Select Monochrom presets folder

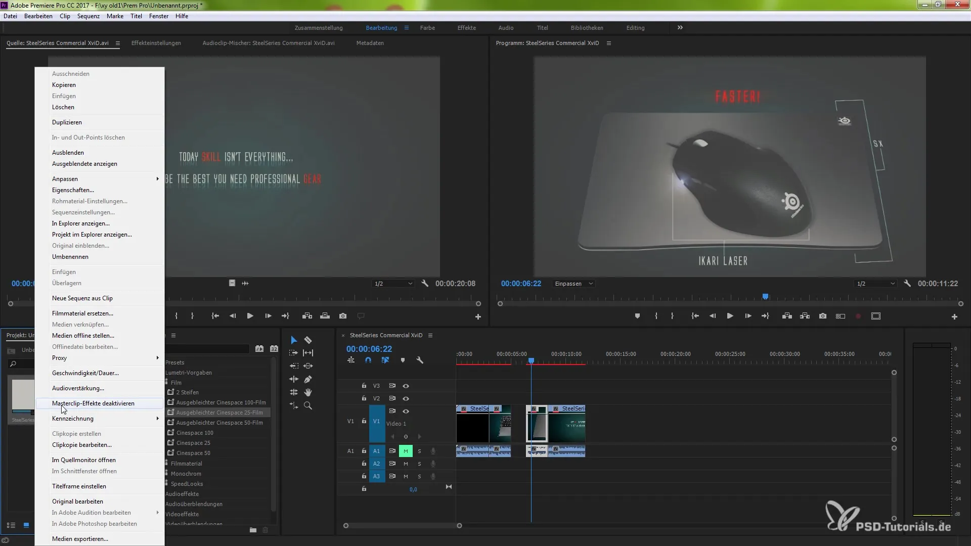(186, 474)
